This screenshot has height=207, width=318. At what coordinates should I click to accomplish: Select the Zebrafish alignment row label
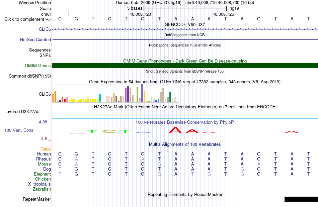coord(42,189)
